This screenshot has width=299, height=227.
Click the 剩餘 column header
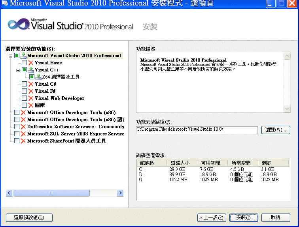273,163
